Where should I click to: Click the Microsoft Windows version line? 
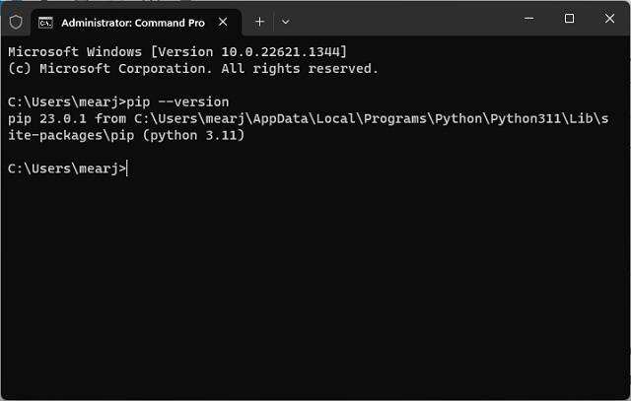tap(176, 51)
